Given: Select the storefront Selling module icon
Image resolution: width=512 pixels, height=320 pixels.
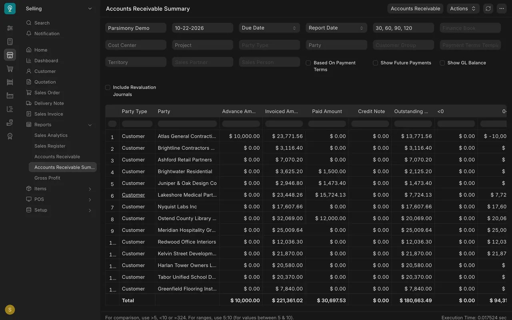Looking at the screenshot, I should (x=10, y=55).
